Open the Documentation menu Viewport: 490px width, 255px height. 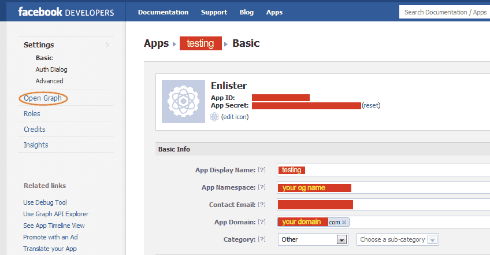click(163, 12)
